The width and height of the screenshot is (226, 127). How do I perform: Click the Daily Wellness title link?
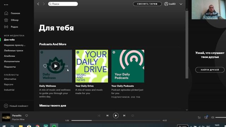coord(48,86)
